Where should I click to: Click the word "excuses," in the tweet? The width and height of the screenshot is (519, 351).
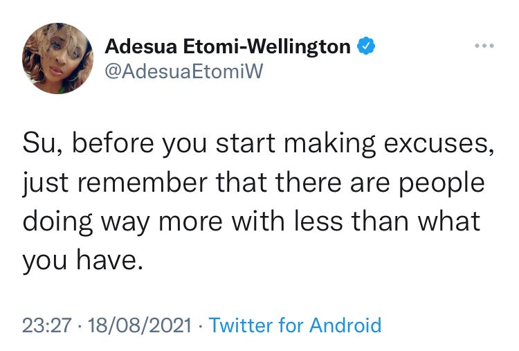(x=439, y=144)
